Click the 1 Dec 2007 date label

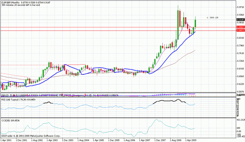160,140
